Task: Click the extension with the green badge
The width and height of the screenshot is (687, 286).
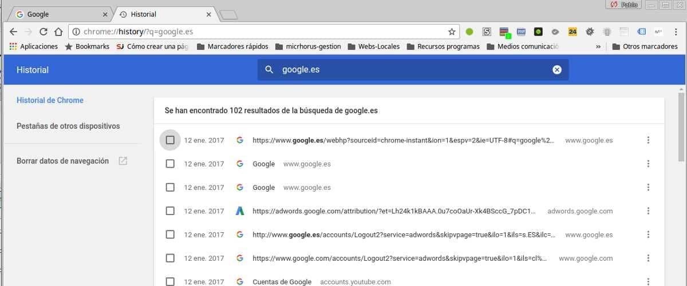Action: 504,32
